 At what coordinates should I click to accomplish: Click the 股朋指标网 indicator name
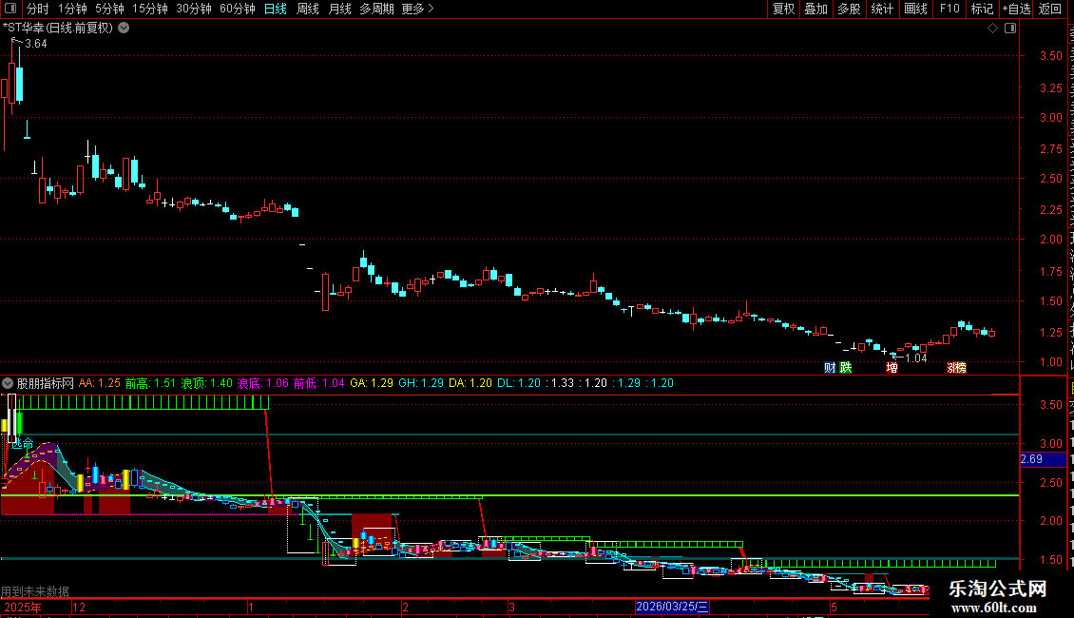(46, 383)
